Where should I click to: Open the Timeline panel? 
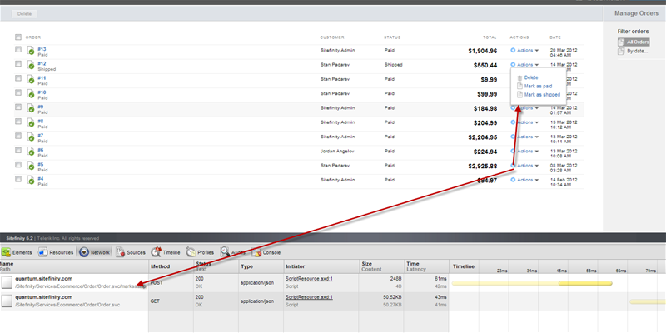point(166,251)
